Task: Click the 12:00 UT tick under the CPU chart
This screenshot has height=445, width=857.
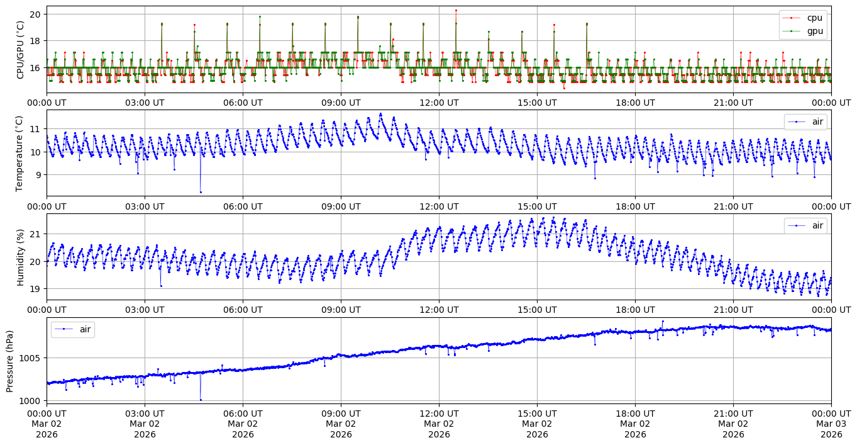Action: pyautogui.click(x=439, y=103)
